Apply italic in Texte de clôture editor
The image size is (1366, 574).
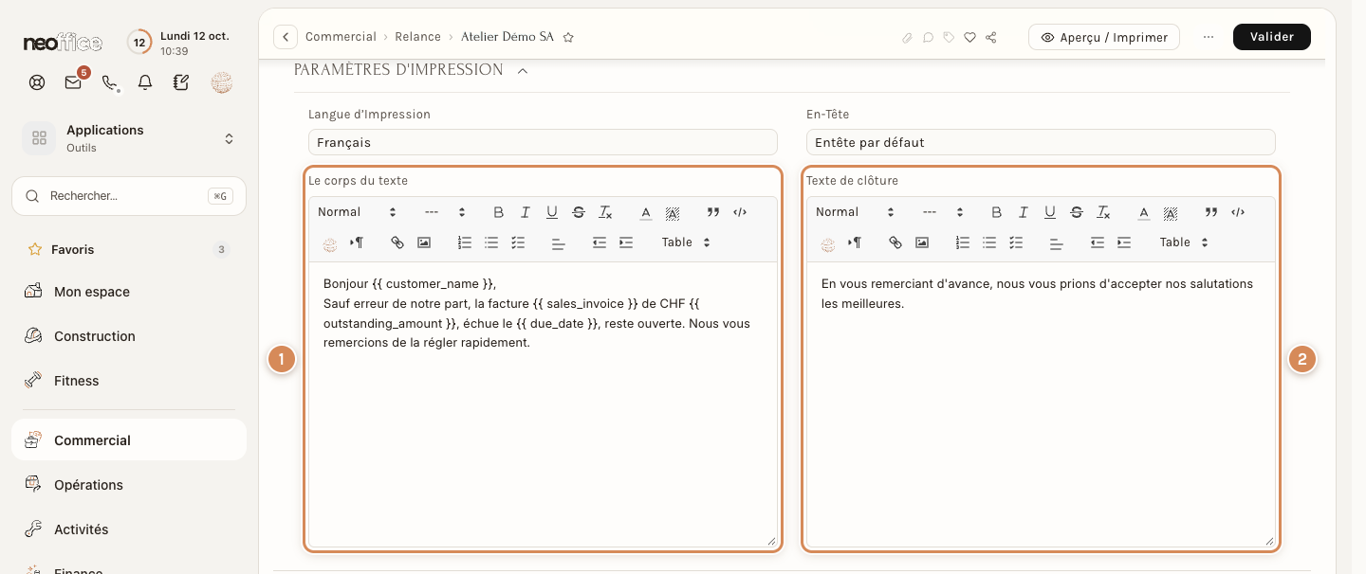1023,212
